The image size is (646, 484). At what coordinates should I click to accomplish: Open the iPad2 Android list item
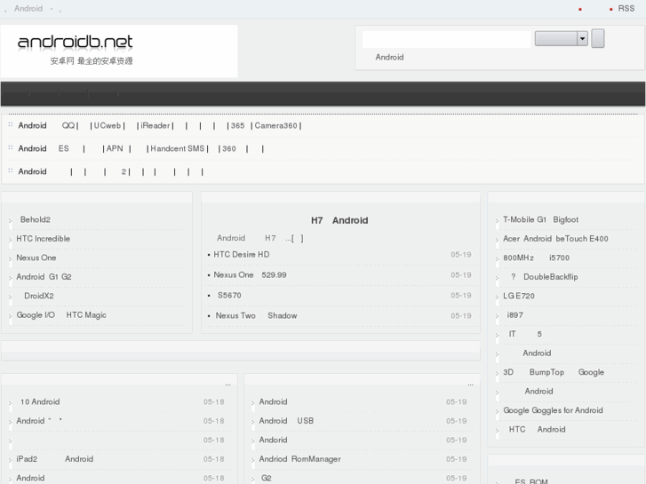tap(55, 459)
